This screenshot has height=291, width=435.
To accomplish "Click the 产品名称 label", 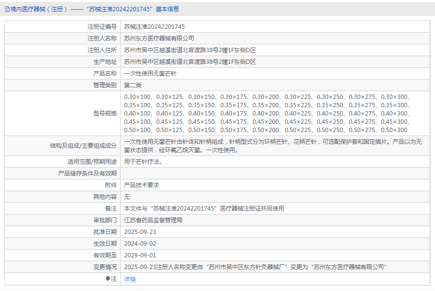I will click(x=105, y=74).
